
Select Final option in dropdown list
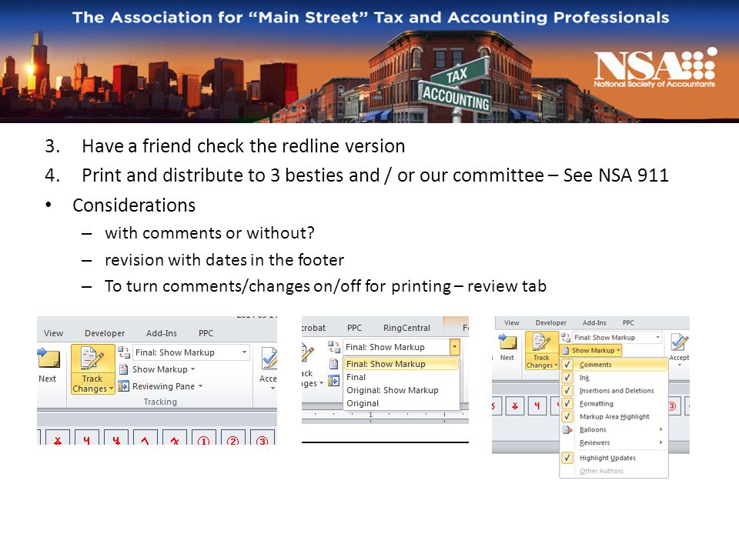401,377
